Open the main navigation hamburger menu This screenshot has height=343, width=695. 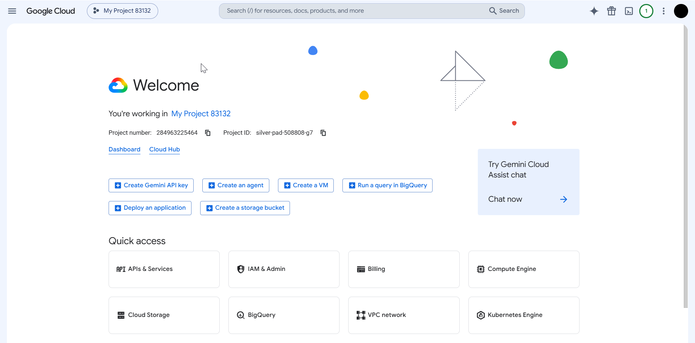12,11
